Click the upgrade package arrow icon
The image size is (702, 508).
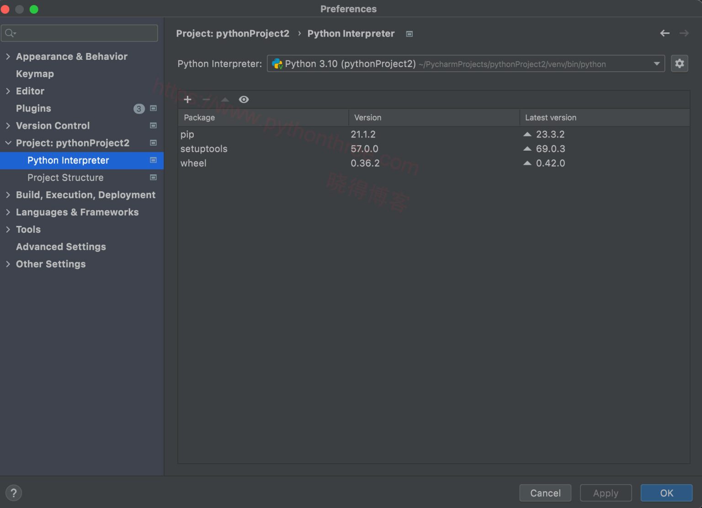tap(225, 100)
